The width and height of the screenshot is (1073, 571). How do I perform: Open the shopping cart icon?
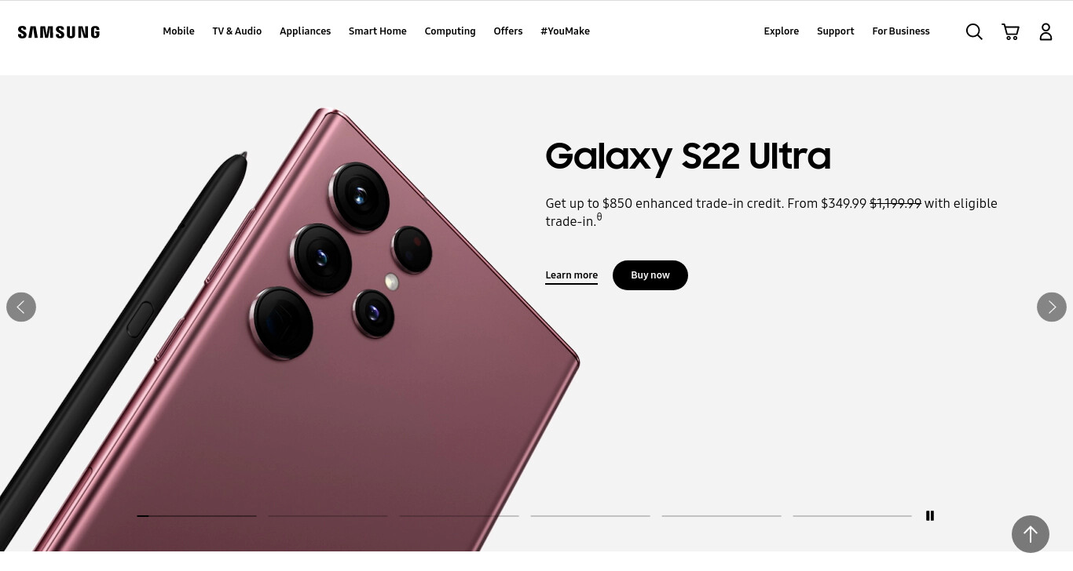[x=1011, y=31]
